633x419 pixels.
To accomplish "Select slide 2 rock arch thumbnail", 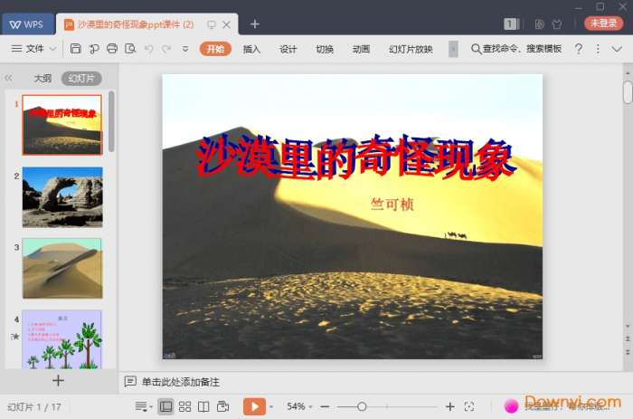I will pyautogui.click(x=62, y=196).
